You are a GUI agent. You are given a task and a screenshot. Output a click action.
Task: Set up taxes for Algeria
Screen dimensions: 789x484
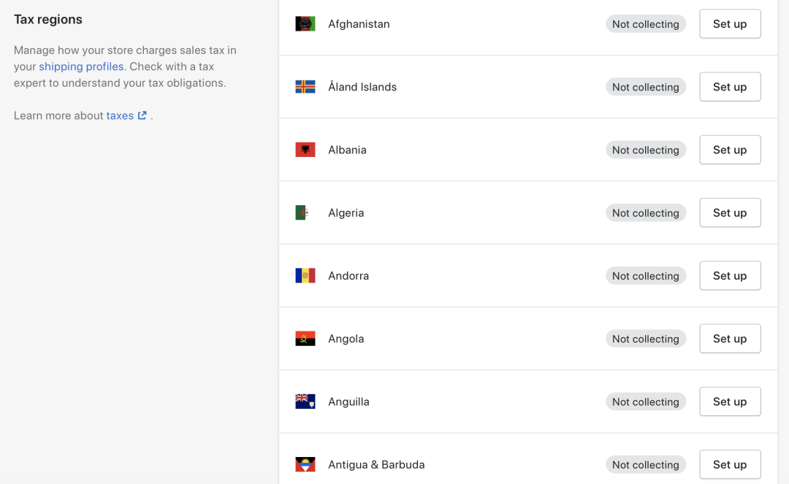[x=730, y=212]
